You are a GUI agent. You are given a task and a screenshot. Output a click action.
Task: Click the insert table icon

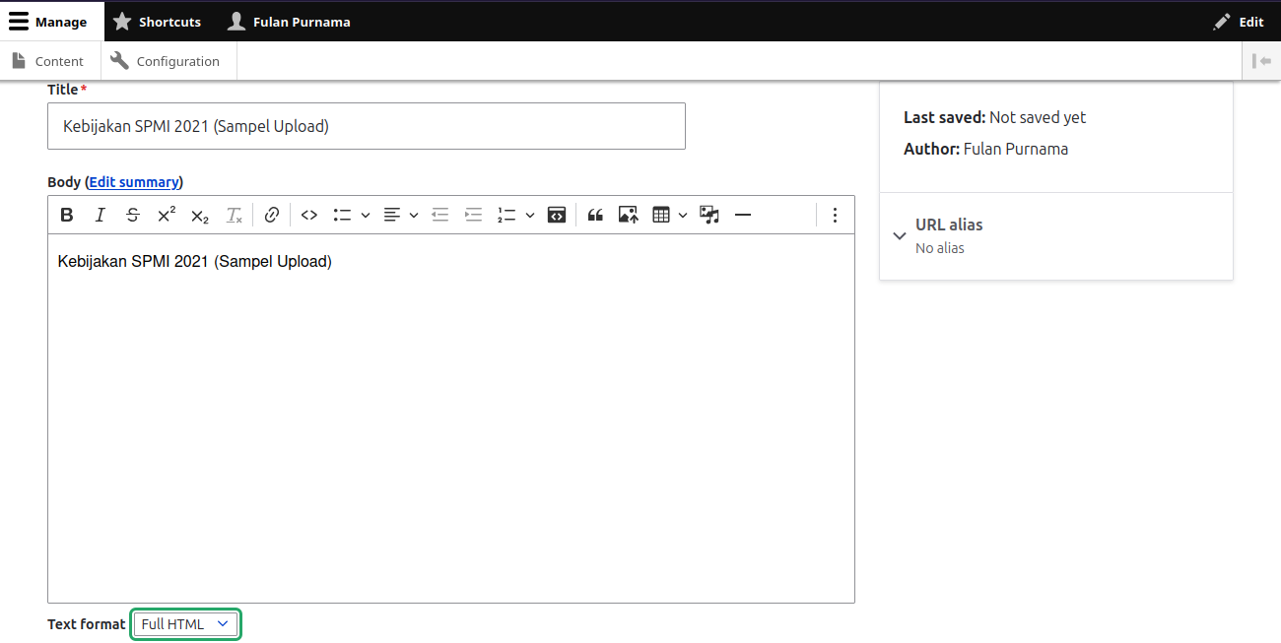pyautogui.click(x=661, y=215)
